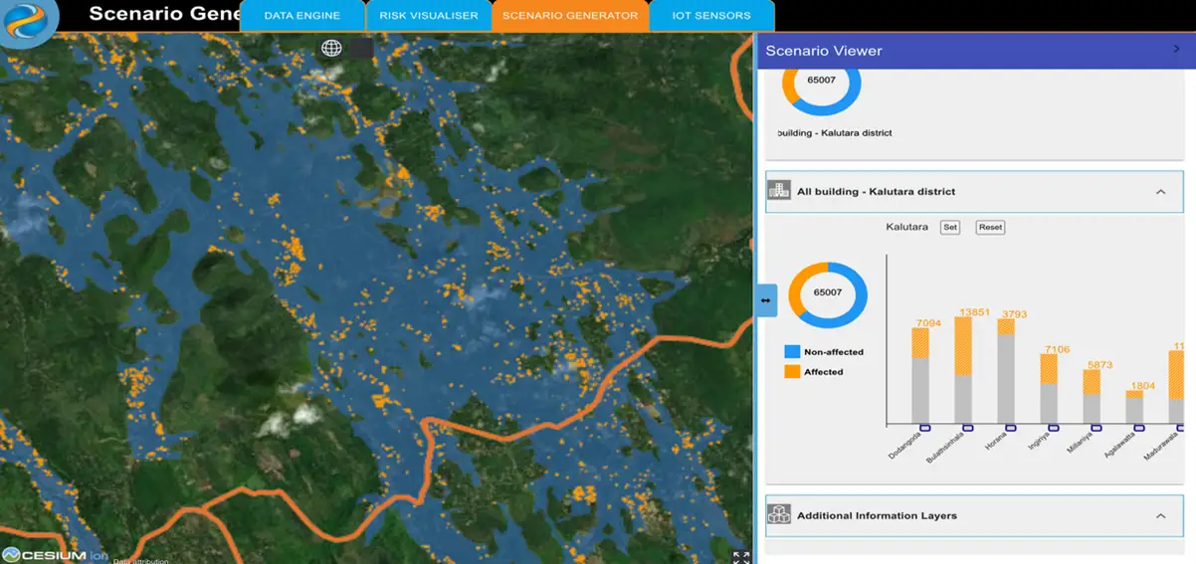1196x564 pixels.
Task: Click the building icon in Kalutara section header
Action: [x=780, y=191]
